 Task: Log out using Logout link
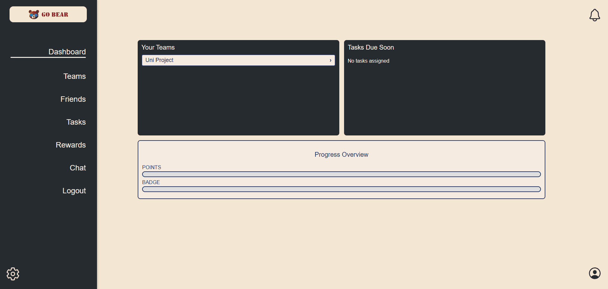pyautogui.click(x=74, y=191)
